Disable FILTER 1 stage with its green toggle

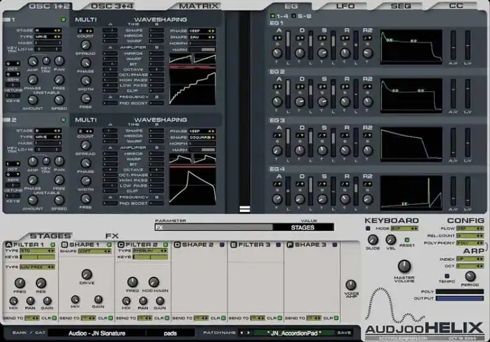click(53, 244)
